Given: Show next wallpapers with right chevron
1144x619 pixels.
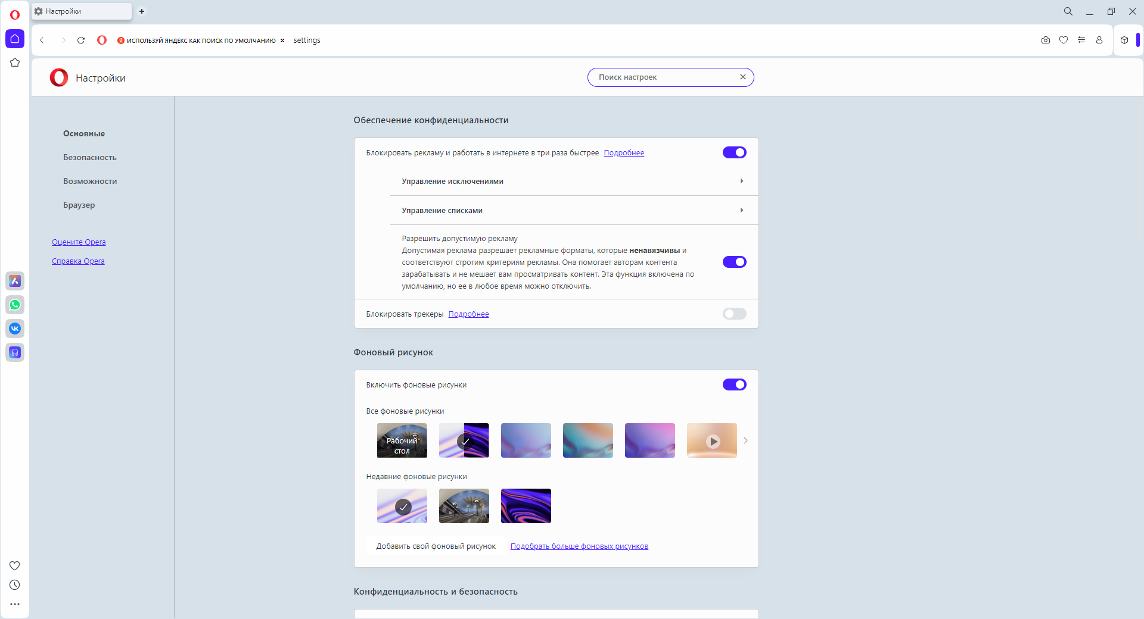Looking at the screenshot, I should pyautogui.click(x=745, y=440).
